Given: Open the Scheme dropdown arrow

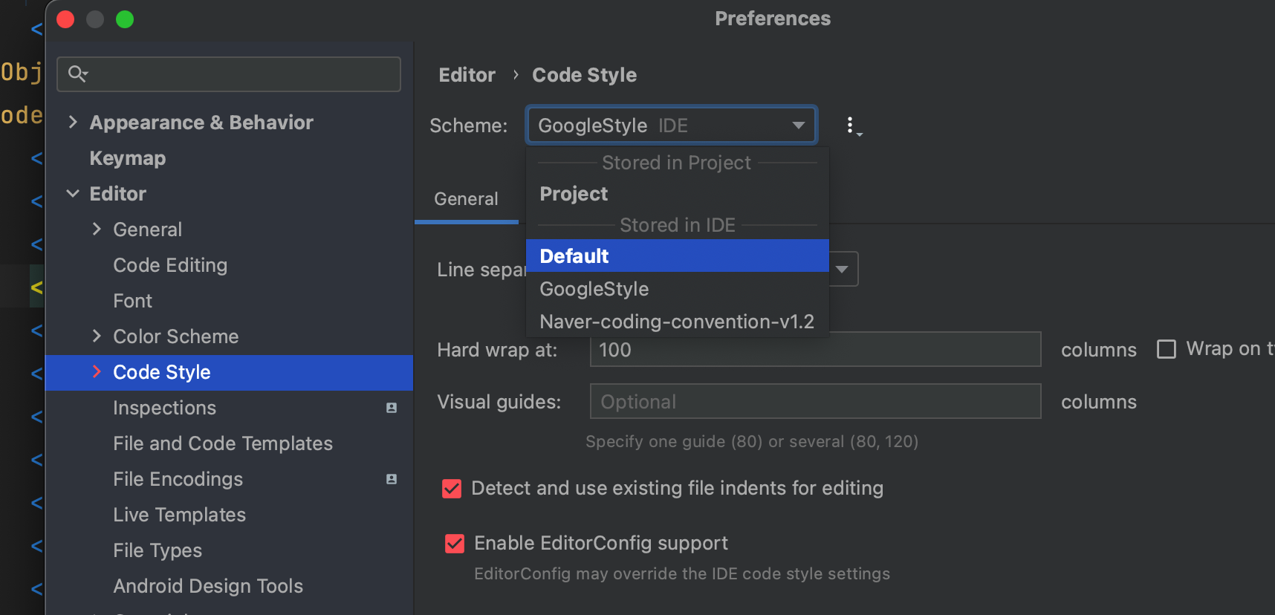Looking at the screenshot, I should tap(799, 126).
